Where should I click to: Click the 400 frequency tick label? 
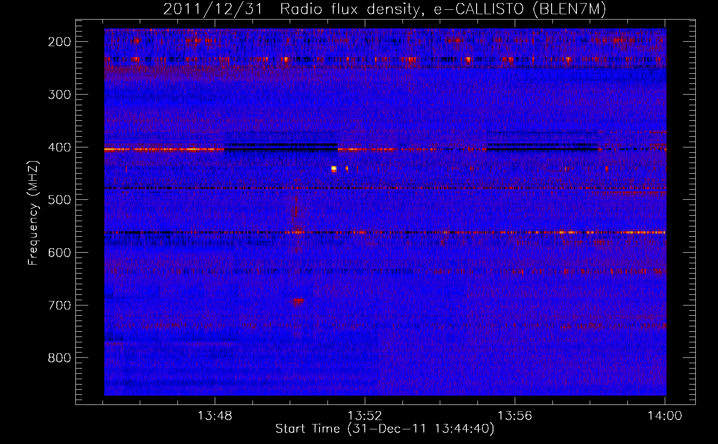pos(59,147)
